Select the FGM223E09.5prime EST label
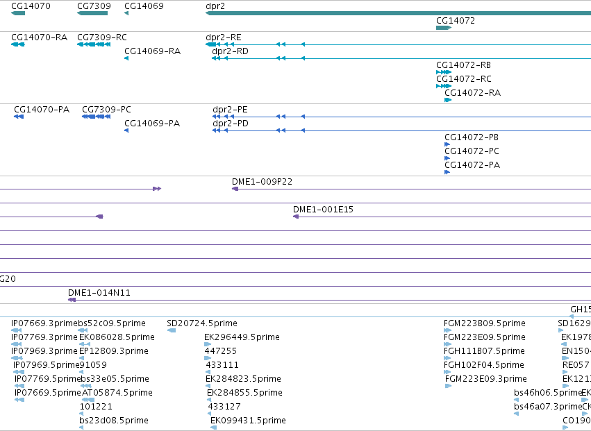 pos(484,337)
